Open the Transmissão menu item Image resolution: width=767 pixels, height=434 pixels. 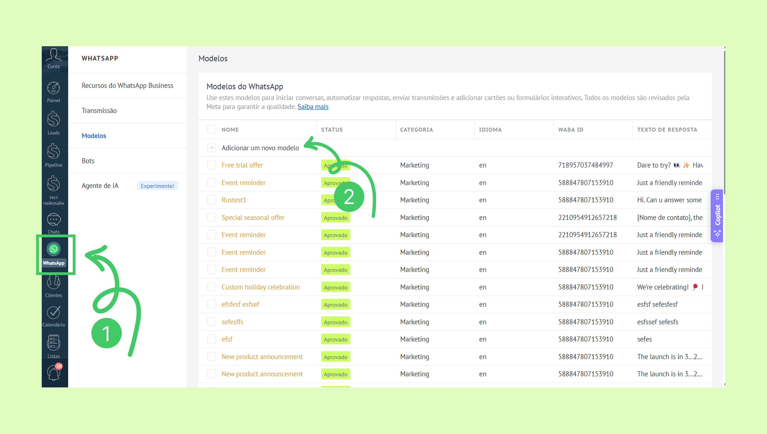[99, 110]
